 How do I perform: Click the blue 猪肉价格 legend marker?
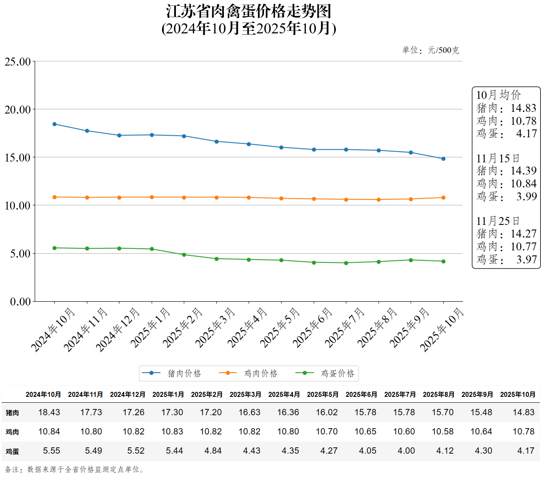pyautogui.click(x=152, y=373)
